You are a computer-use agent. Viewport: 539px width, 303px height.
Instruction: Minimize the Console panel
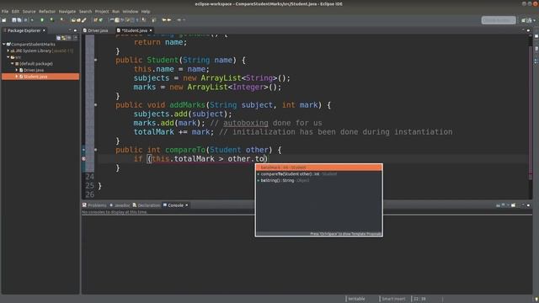(x=523, y=205)
